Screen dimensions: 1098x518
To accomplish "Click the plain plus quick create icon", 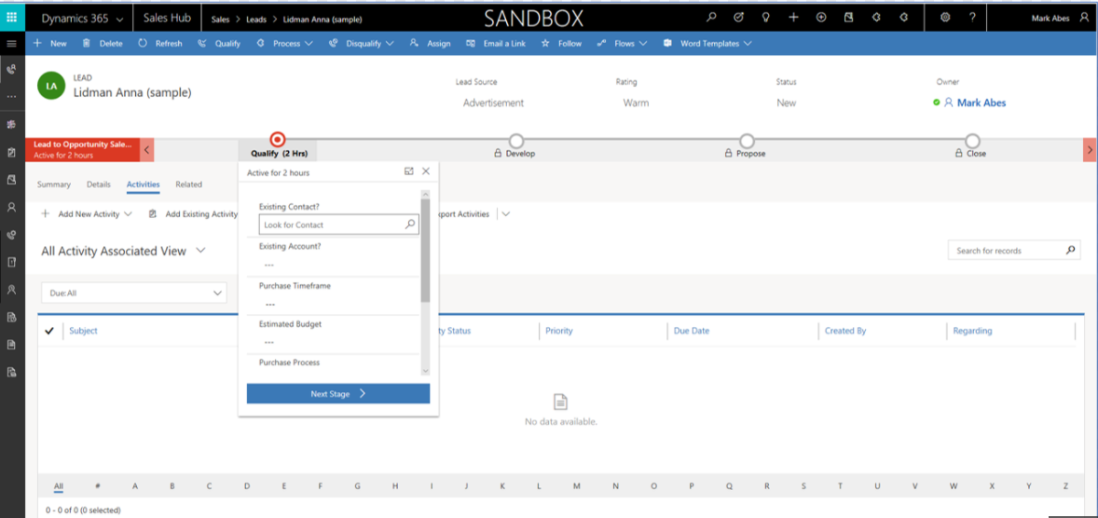I will [793, 19].
